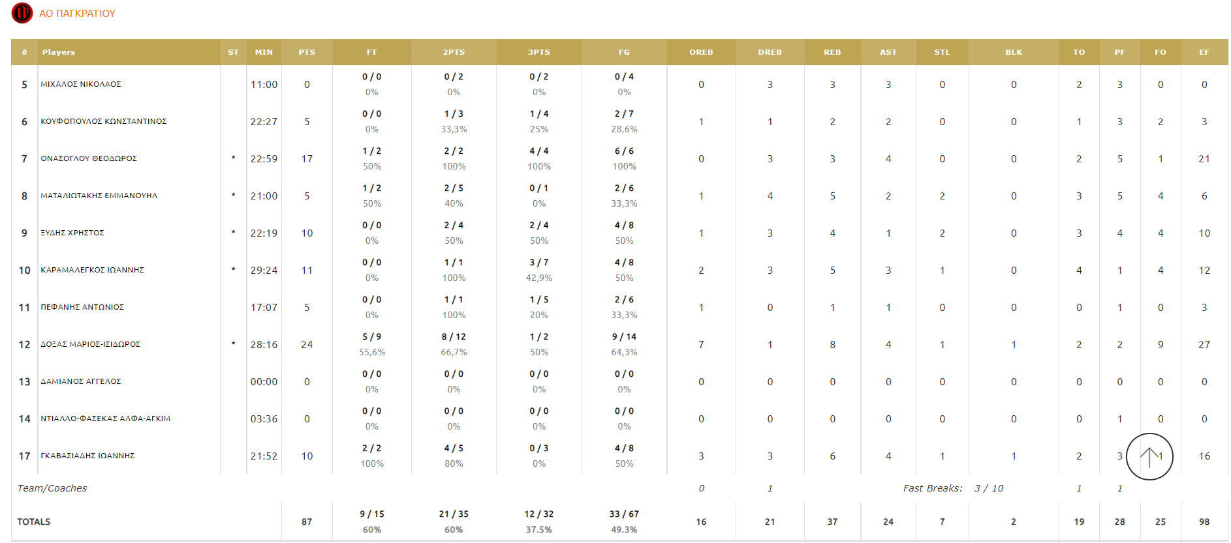1231x543 pixels.
Task: Select player ΞΥΔΗΣ ΧΡΗΣΤΟΣ
Action: pos(72,233)
